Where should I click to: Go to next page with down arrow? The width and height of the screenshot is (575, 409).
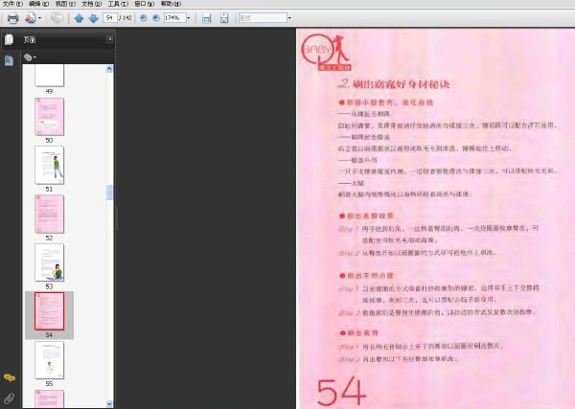click(94, 18)
